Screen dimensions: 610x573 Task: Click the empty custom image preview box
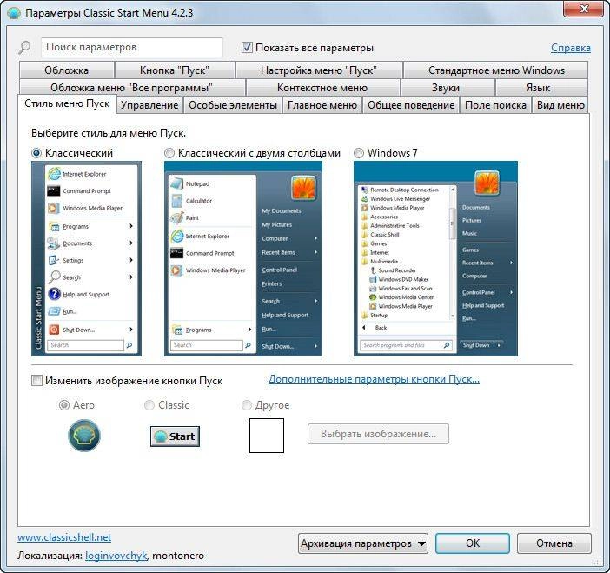267,436
